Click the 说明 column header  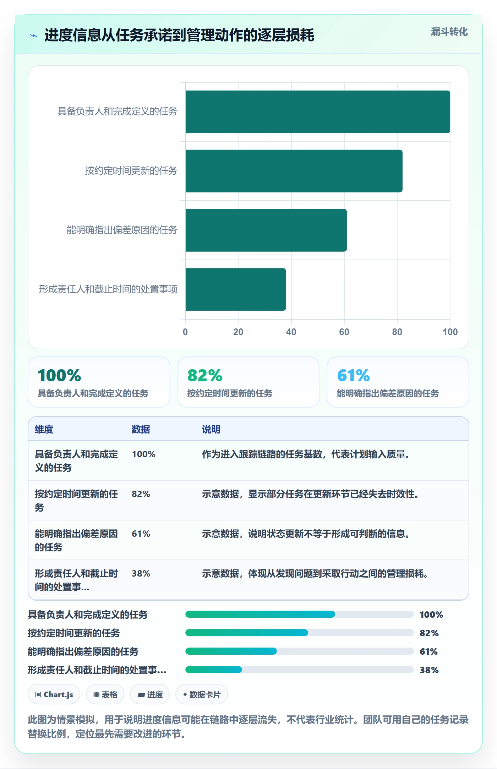211,429
